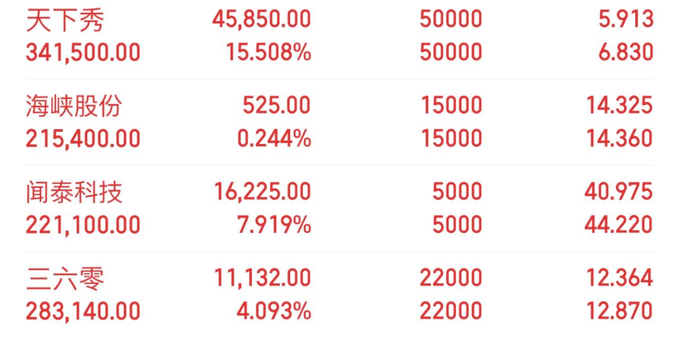
Task: Select market value 221,100.00
Action: (83, 225)
